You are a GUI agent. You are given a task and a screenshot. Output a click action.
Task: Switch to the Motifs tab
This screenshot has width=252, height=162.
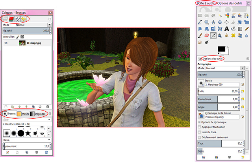tap(23, 114)
